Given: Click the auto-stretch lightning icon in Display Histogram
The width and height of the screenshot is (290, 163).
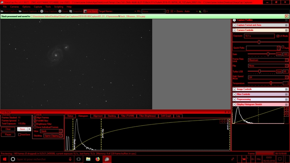Looking at the screenshot, I should pos(286,109).
